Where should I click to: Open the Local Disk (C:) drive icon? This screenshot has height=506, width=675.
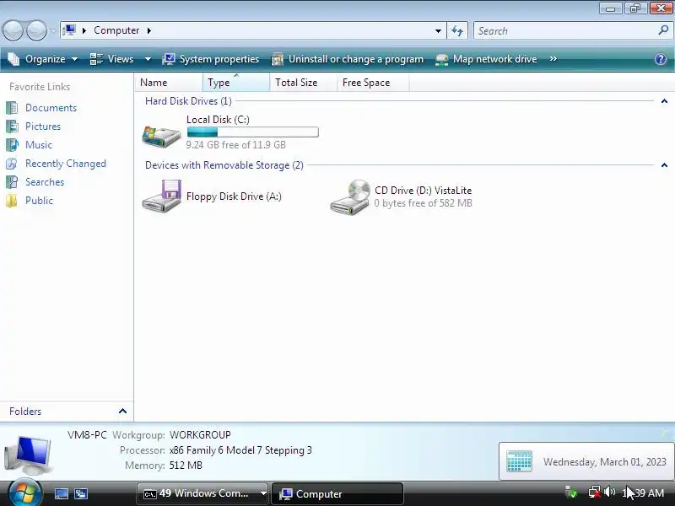[x=161, y=136]
